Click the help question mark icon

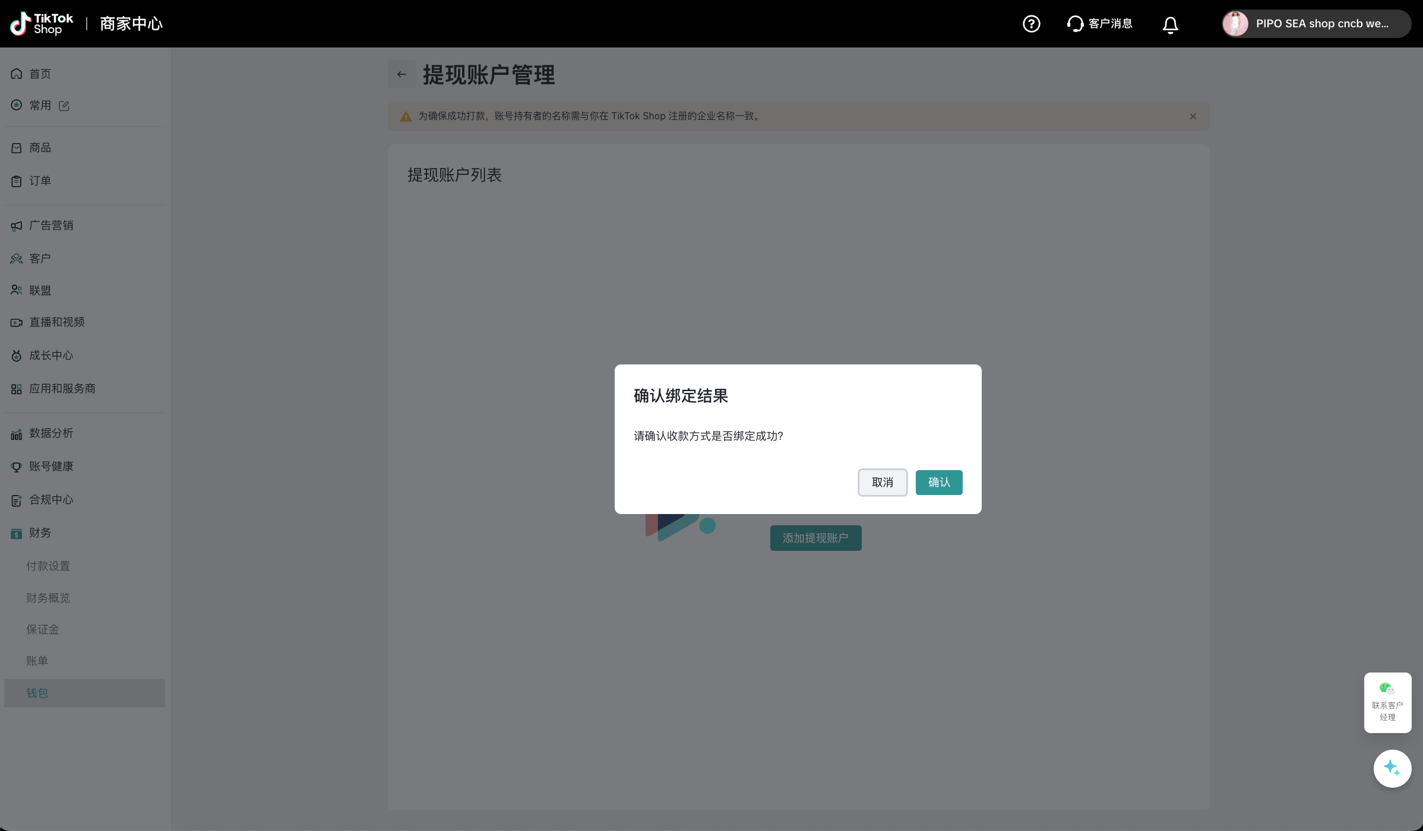[1031, 24]
